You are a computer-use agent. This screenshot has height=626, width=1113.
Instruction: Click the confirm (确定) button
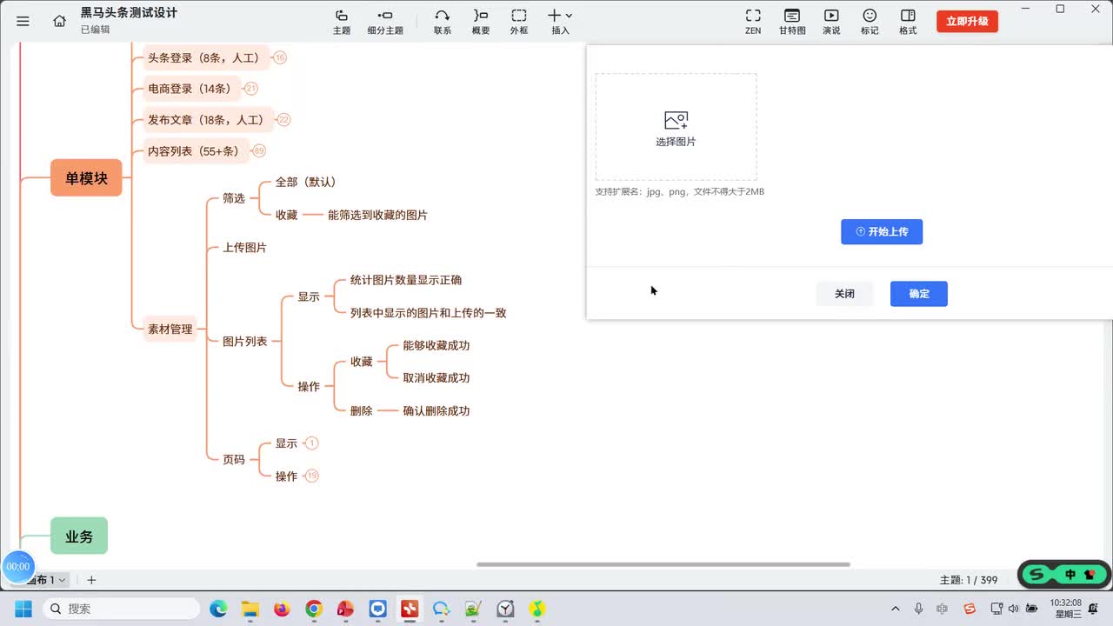click(919, 294)
